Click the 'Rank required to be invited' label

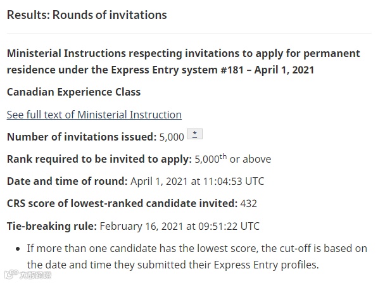[99, 159]
